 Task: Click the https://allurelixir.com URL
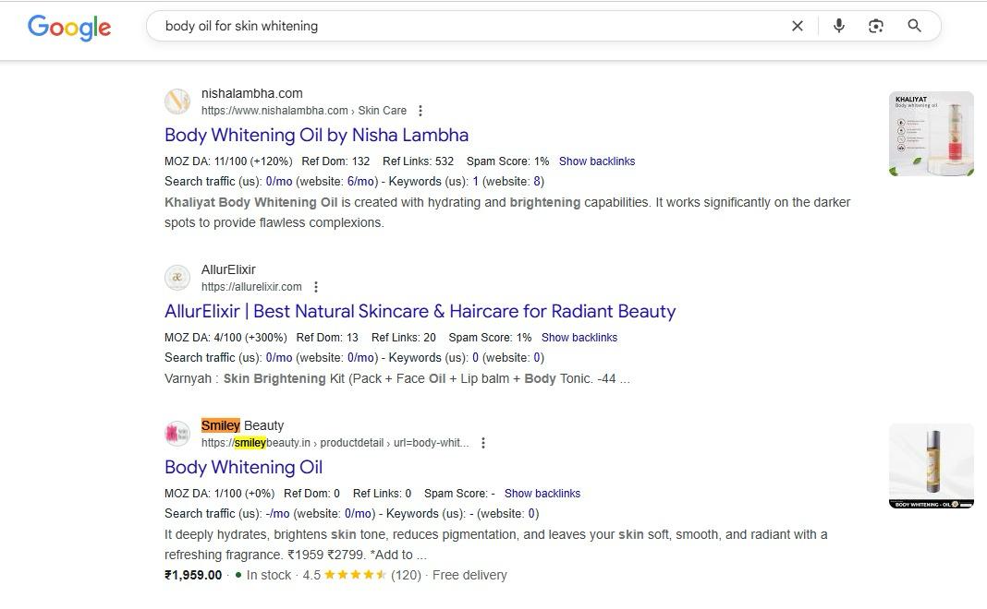tap(251, 287)
